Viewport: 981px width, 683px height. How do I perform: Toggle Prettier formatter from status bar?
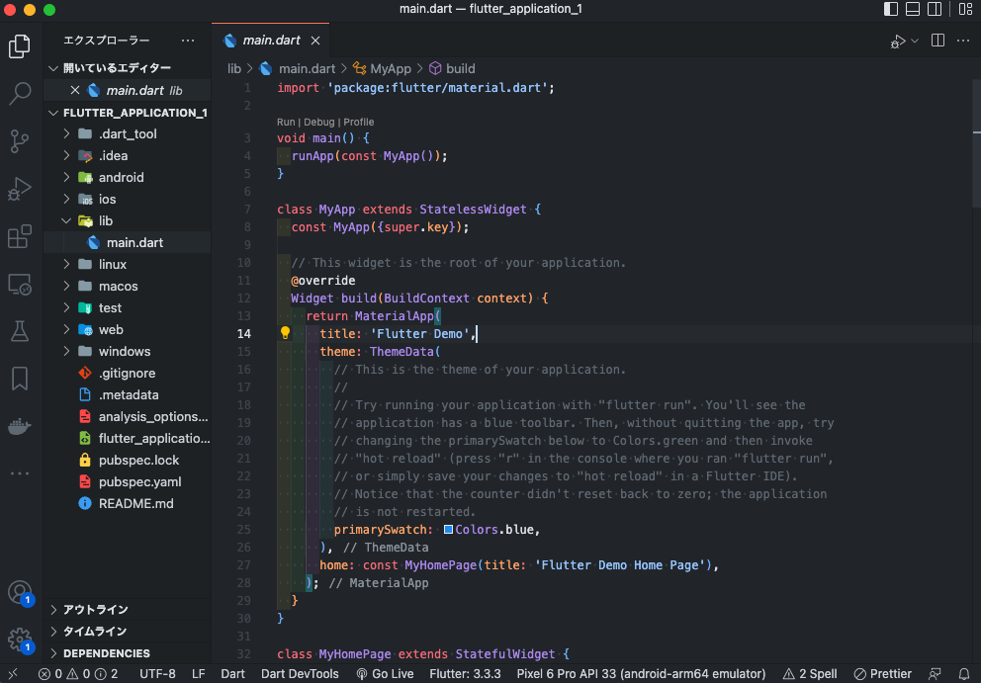click(881, 673)
